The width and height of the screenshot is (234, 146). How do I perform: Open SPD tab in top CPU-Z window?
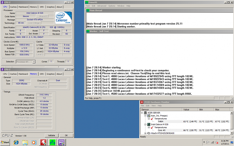click(42, 7)
